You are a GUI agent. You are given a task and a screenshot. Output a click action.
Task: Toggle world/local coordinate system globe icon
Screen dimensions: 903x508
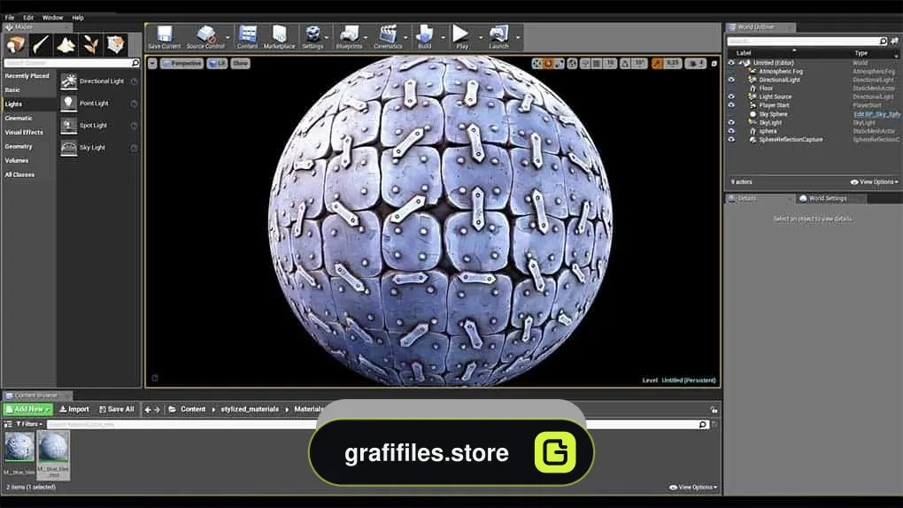pos(573,64)
